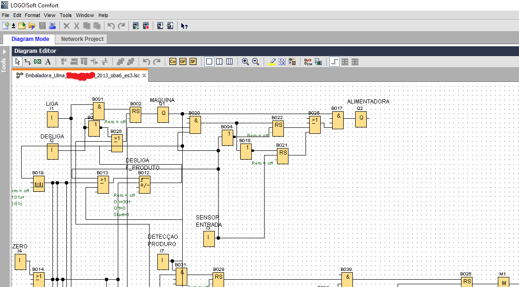Switch to two-pane split view

pyautogui.click(x=219, y=62)
